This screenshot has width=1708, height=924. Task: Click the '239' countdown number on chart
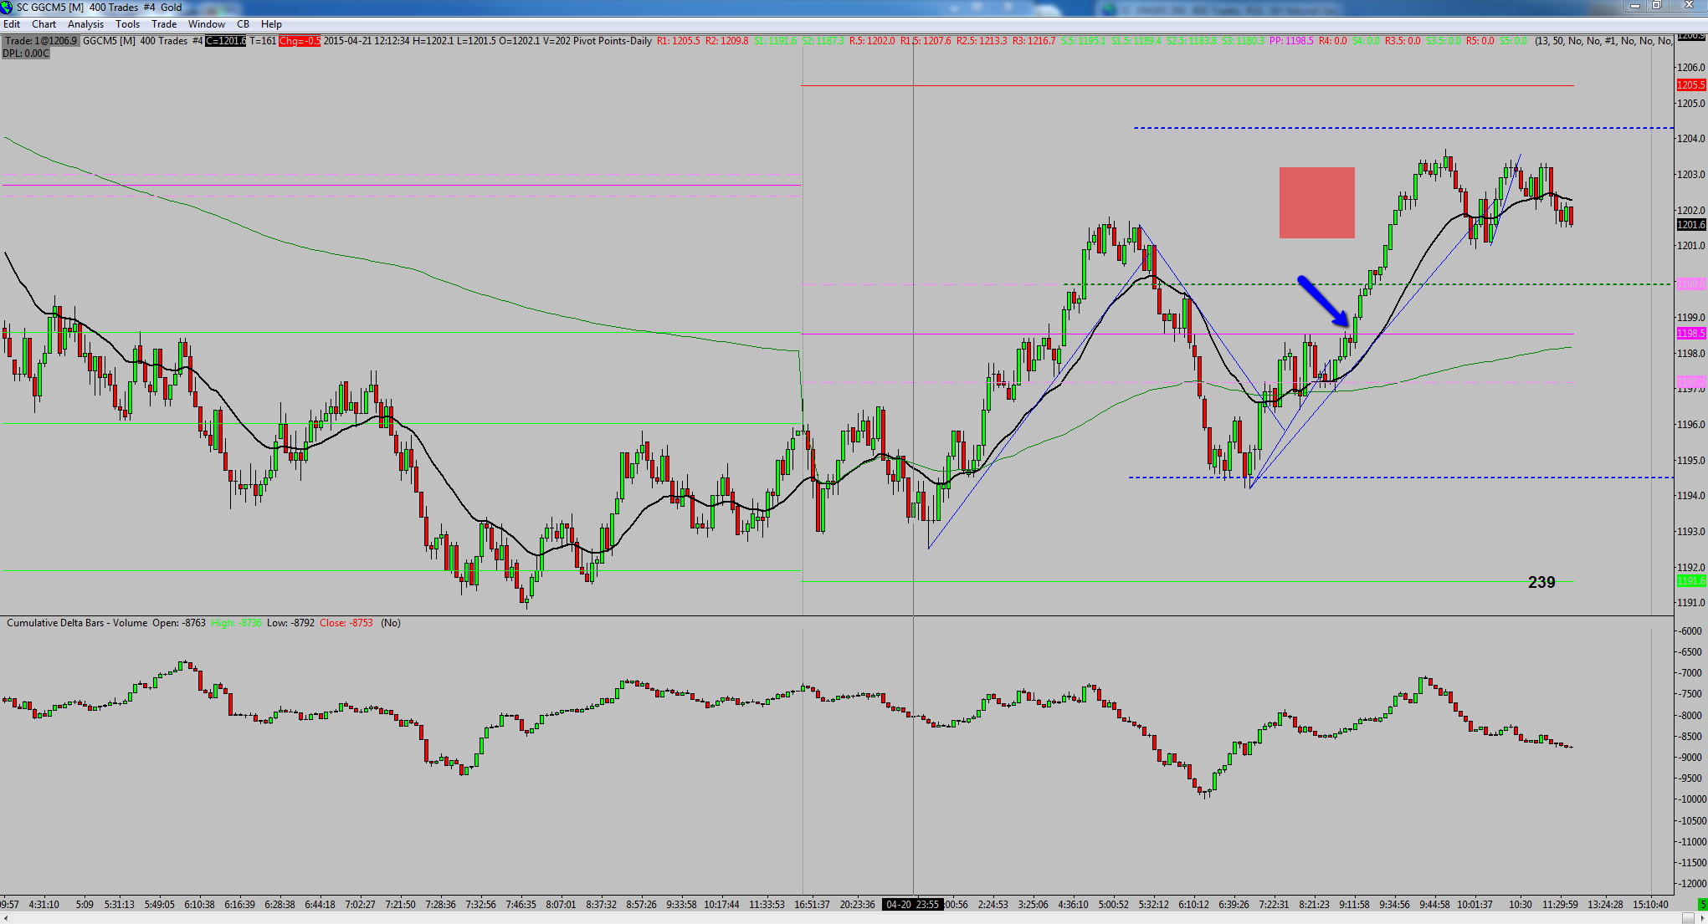tap(1541, 582)
